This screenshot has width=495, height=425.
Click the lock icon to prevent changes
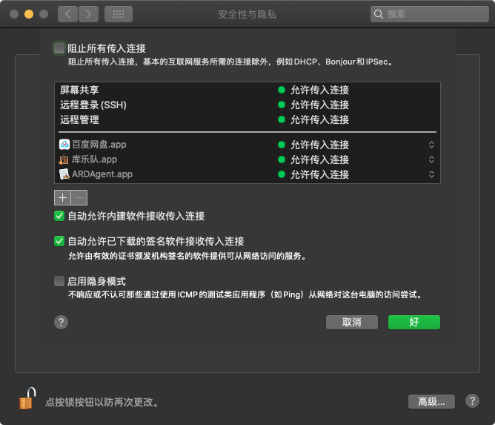click(27, 398)
